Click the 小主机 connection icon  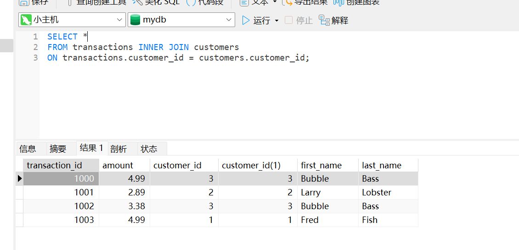[26, 20]
